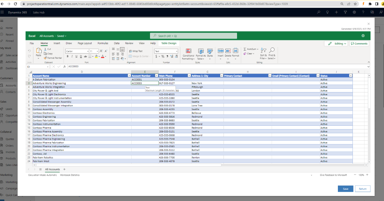The image size is (384, 201).
Task: Click the Excel settings gear icon
Action: click(363, 36)
